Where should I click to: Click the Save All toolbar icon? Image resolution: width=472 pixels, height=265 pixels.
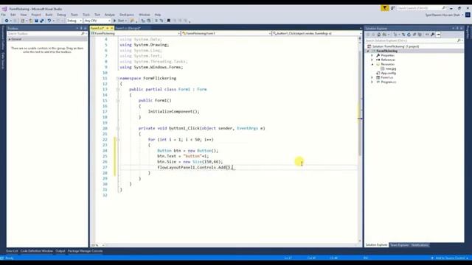[x=42, y=21]
